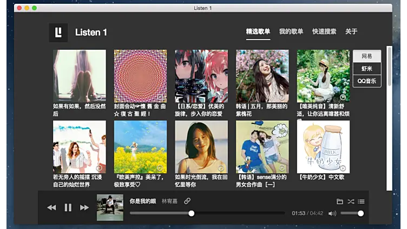
Task: Skip to the next track
Action: coord(84,207)
